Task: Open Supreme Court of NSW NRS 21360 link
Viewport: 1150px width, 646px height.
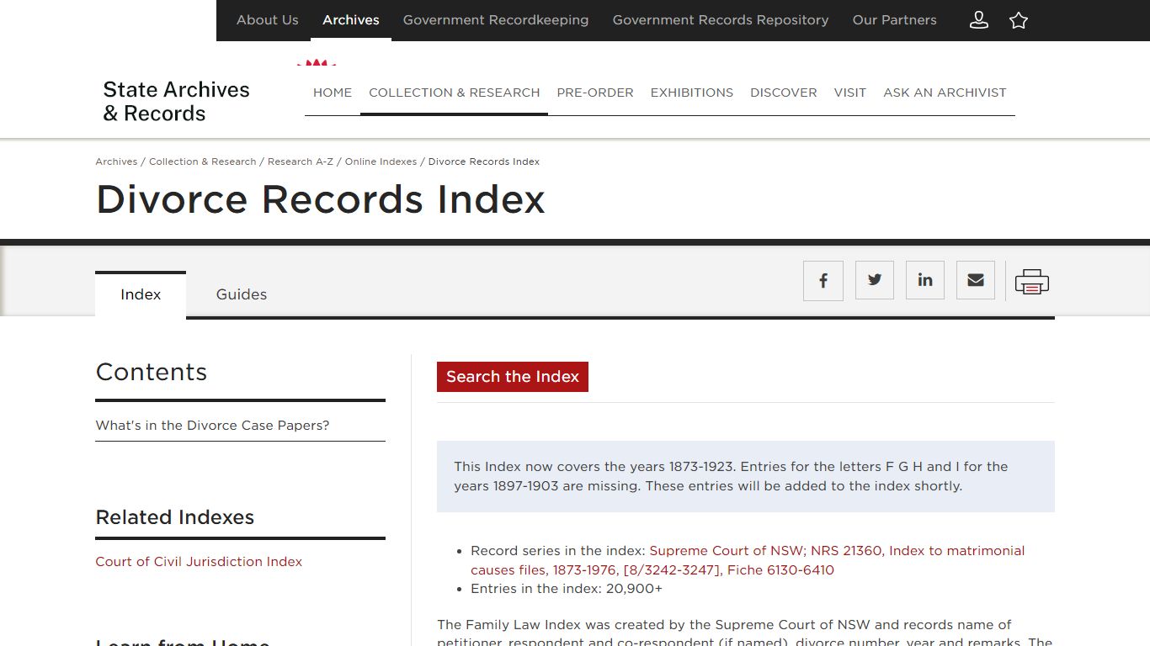Action: [748, 560]
